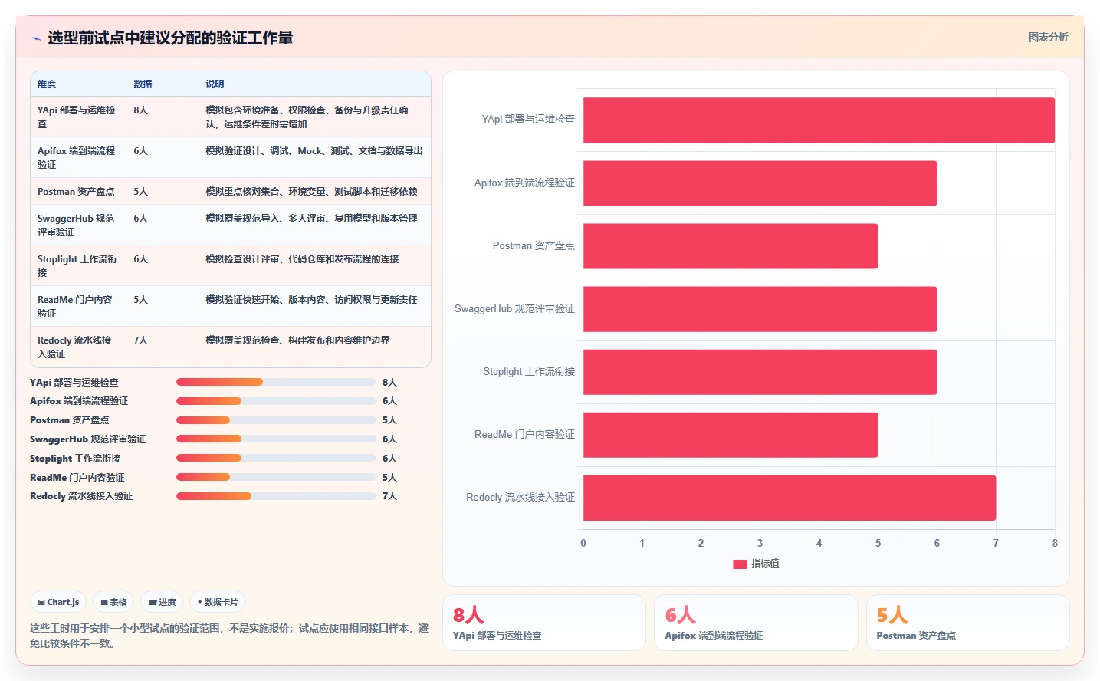Click the ReadMe 门户内容验证 progress bar

(276, 477)
